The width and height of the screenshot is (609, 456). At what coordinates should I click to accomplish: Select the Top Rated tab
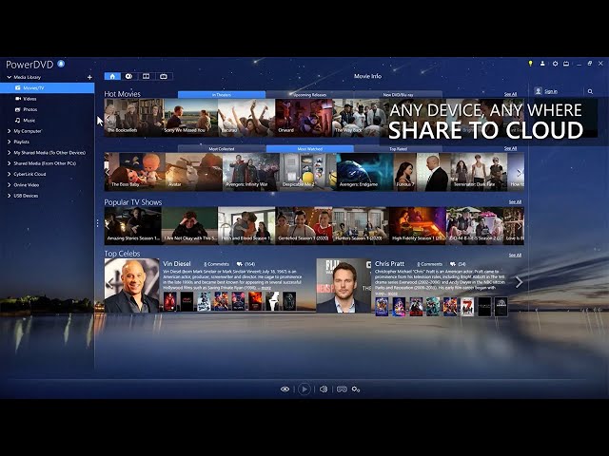pos(398,148)
